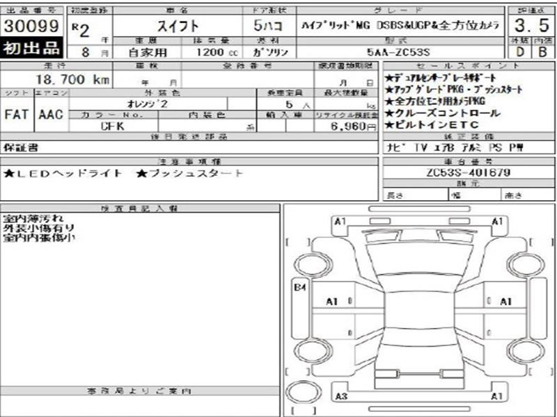Select the A3 damage marker on the diagram
The image size is (557, 417).
[x=340, y=397]
